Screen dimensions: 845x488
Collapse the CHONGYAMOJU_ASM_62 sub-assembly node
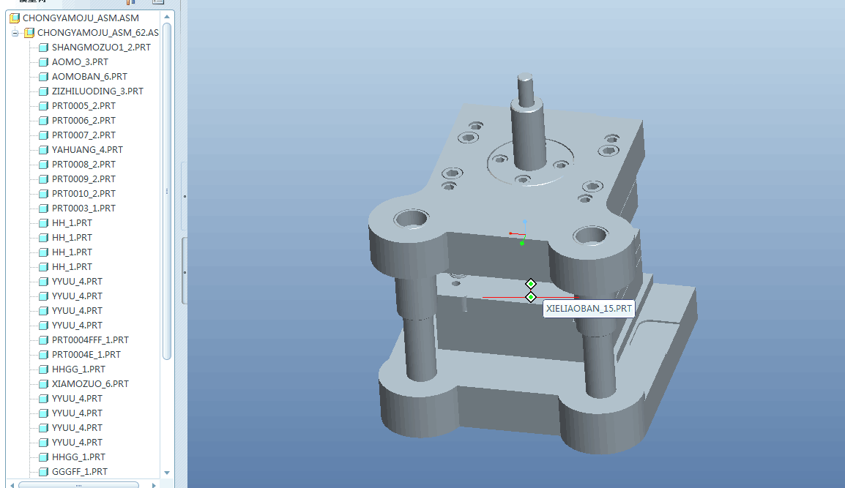(x=15, y=33)
